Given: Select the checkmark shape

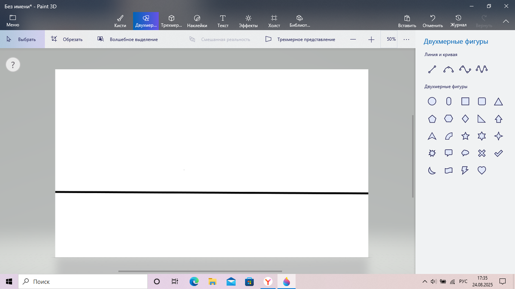Looking at the screenshot, I should pos(498,153).
